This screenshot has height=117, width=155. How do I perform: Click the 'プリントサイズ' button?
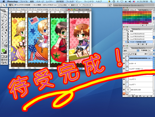(86, 5)
